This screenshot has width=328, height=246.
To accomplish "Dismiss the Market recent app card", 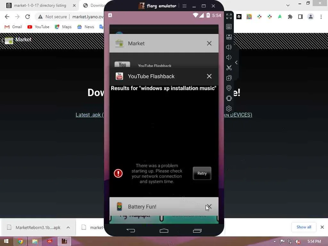I will (x=209, y=43).
